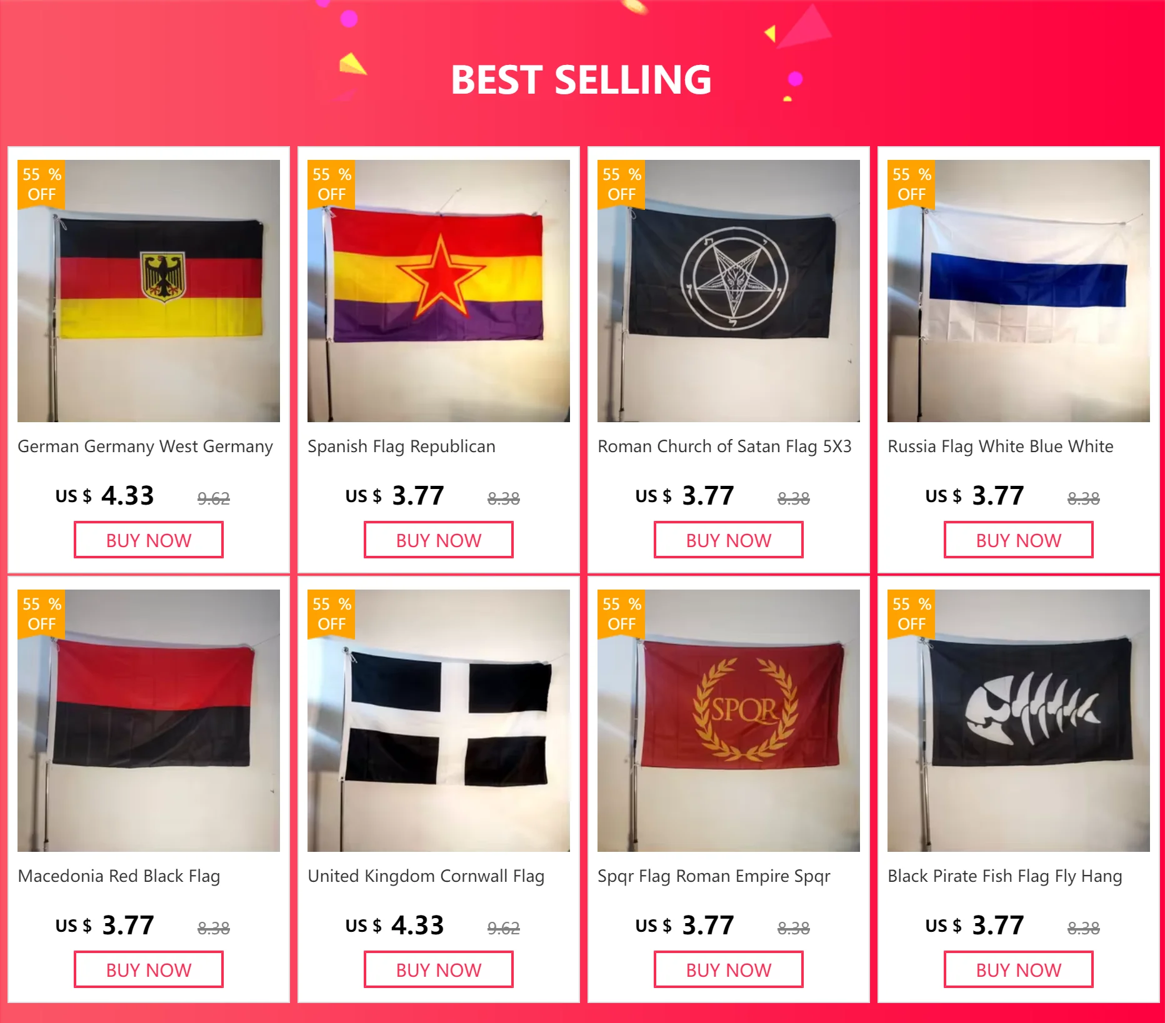Image resolution: width=1165 pixels, height=1023 pixels.
Task: Click the 'United Kingdom Cornwall Flag' title
Action: (x=426, y=876)
